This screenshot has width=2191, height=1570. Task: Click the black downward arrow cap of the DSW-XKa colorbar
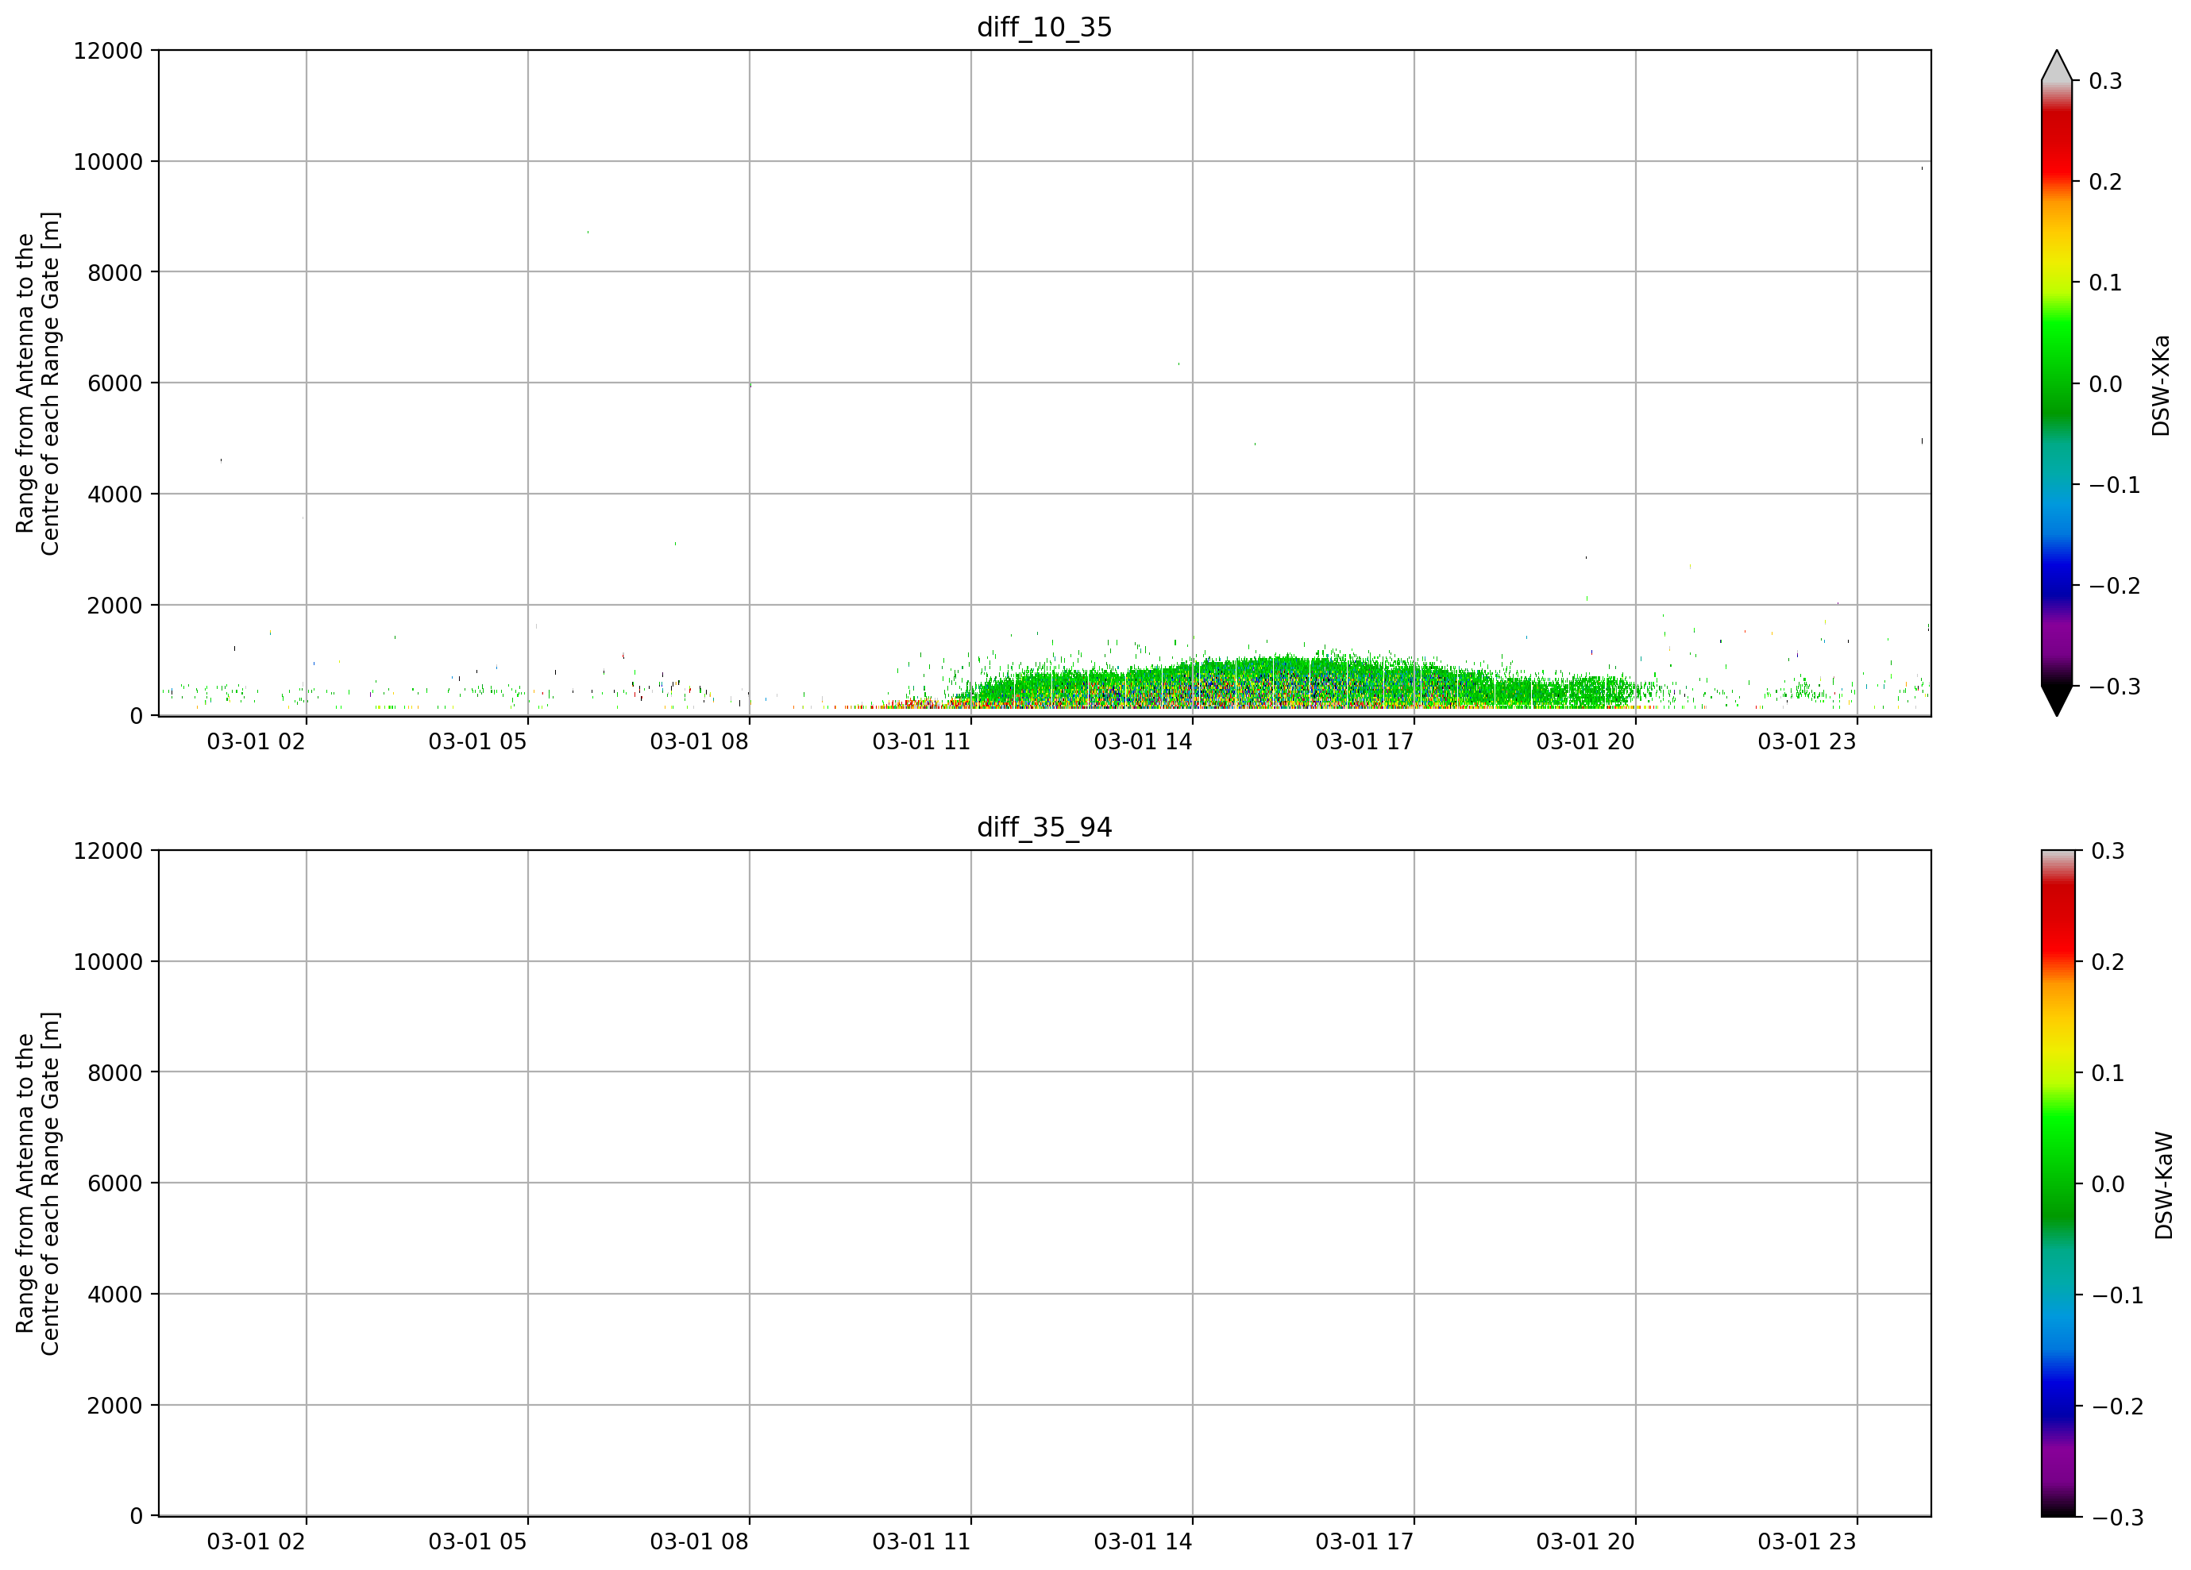point(2057,701)
